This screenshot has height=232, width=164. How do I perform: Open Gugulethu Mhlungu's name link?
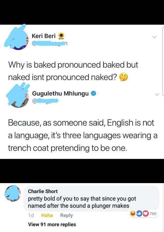[x=60, y=93]
